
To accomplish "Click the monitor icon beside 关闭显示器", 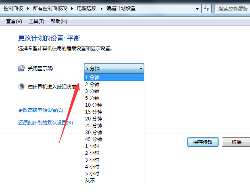I will point(21,69).
